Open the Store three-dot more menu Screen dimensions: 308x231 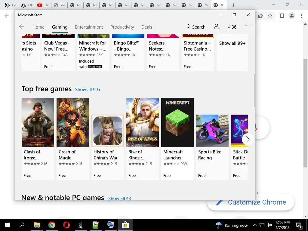248,26
